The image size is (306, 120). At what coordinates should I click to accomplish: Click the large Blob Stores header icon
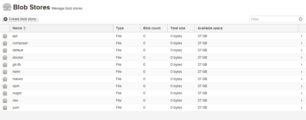tap(7, 7)
